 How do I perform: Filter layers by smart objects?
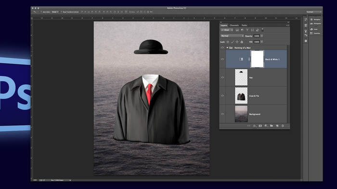click(x=258, y=30)
